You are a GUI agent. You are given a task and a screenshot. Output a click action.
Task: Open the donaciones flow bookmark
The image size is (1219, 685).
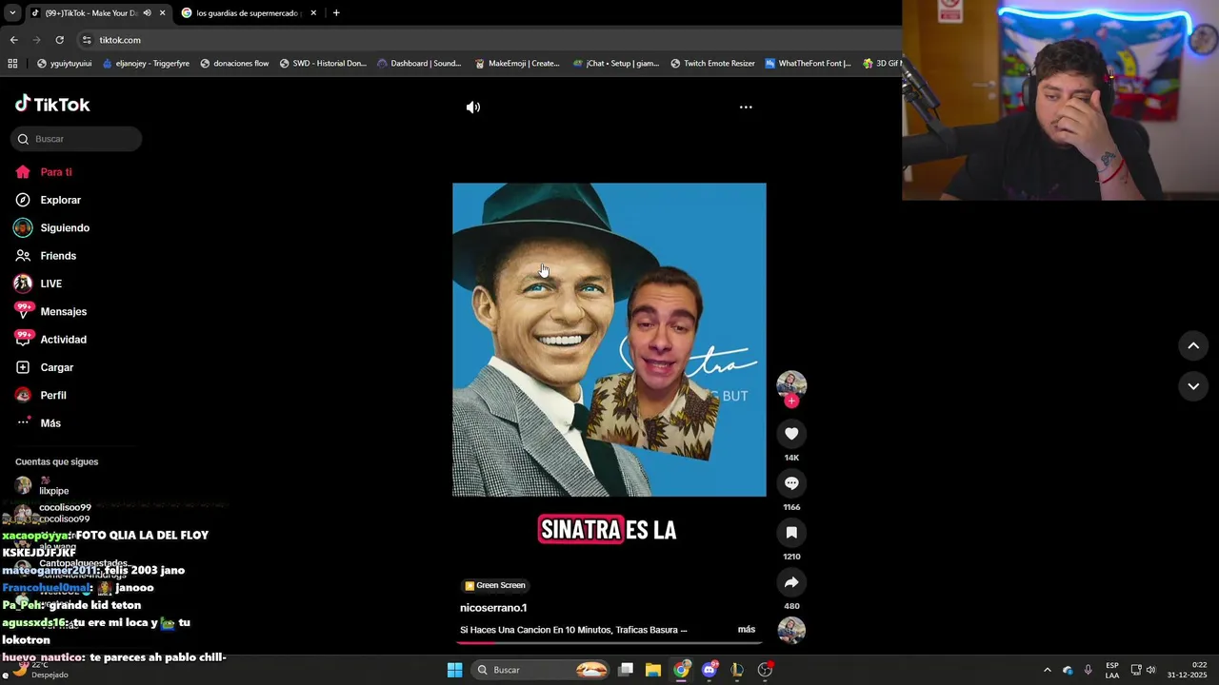234,64
